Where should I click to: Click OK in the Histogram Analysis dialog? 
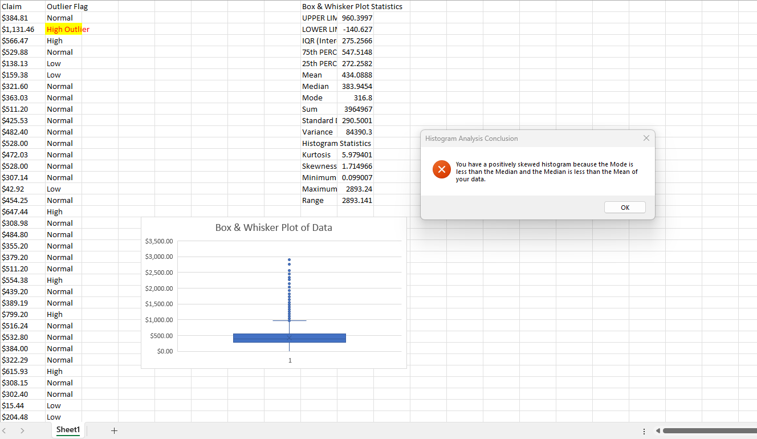point(625,208)
